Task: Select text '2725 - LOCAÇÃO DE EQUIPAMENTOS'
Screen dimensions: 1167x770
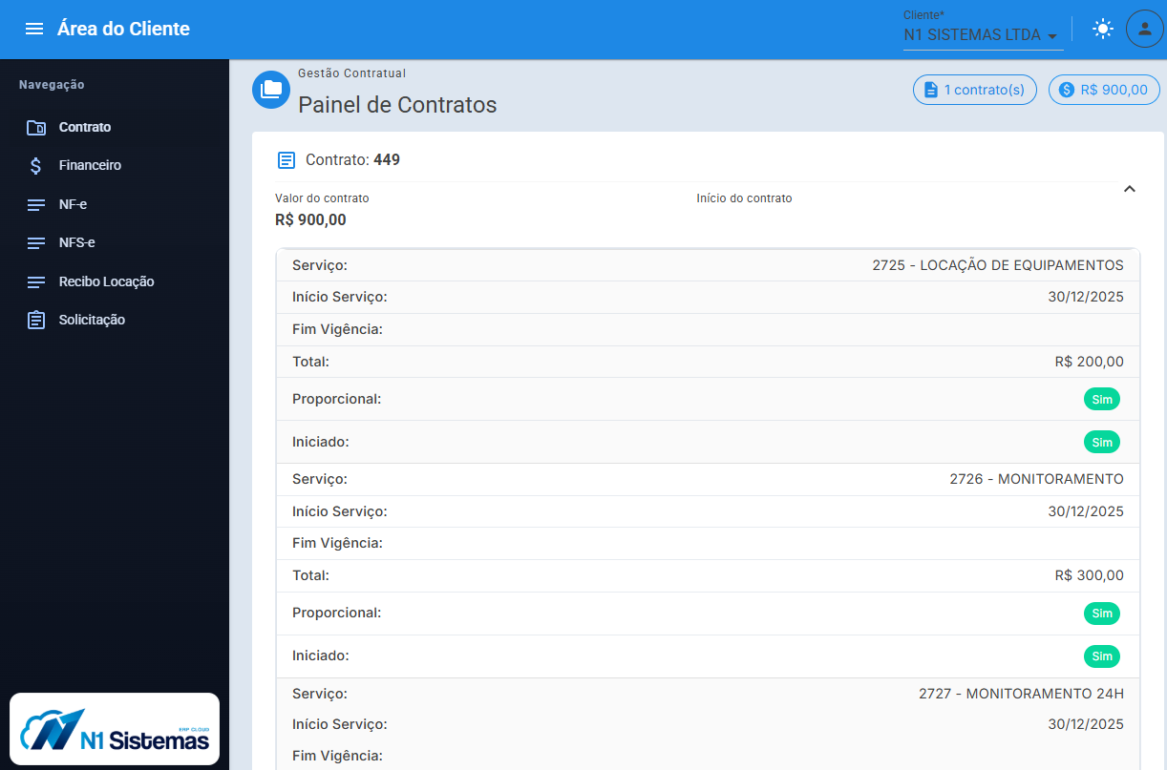Action: point(998,265)
